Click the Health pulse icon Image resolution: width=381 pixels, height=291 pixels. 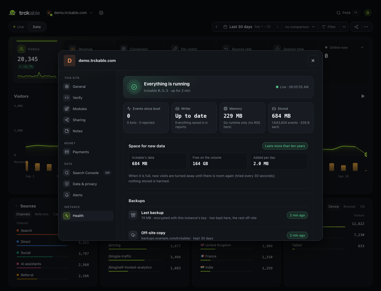point(67,216)
